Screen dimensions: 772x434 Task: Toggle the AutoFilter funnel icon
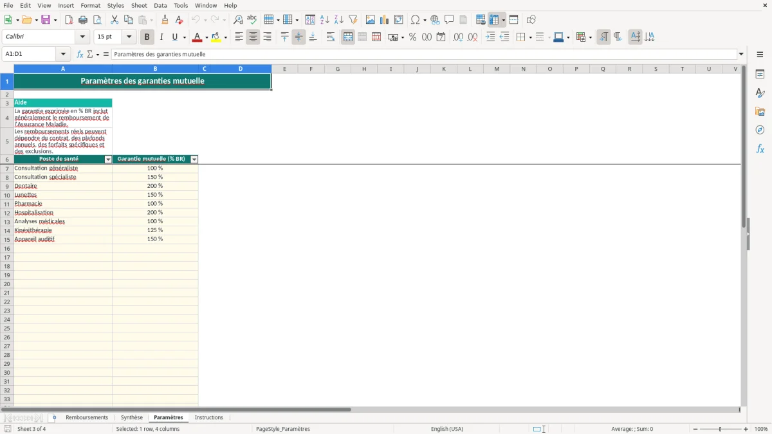click(353, 20)
